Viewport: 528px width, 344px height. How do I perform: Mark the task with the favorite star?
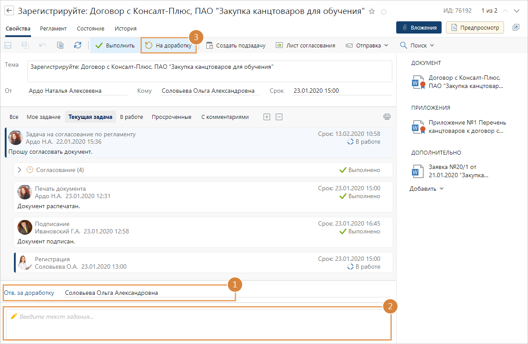pyautogui.click(x=372, y=11)
